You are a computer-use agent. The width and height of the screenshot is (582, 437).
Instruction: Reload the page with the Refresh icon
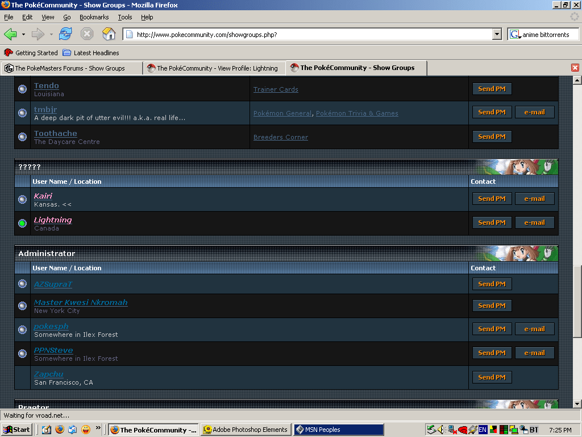click(65, 34)
